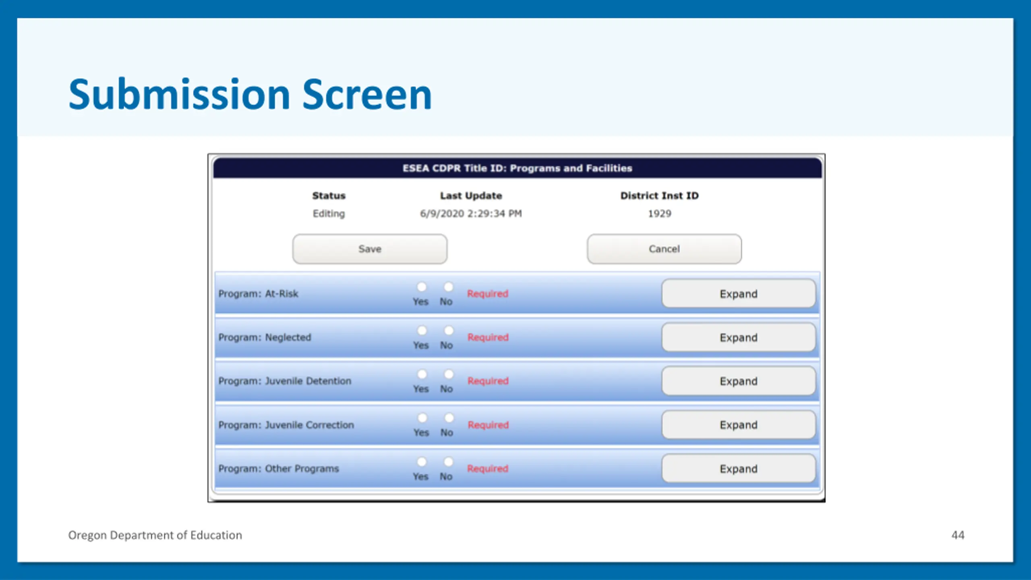Viewport: 1031px width, 580px height.
Task: Click the Save button
Action: [x=370, y=249]
